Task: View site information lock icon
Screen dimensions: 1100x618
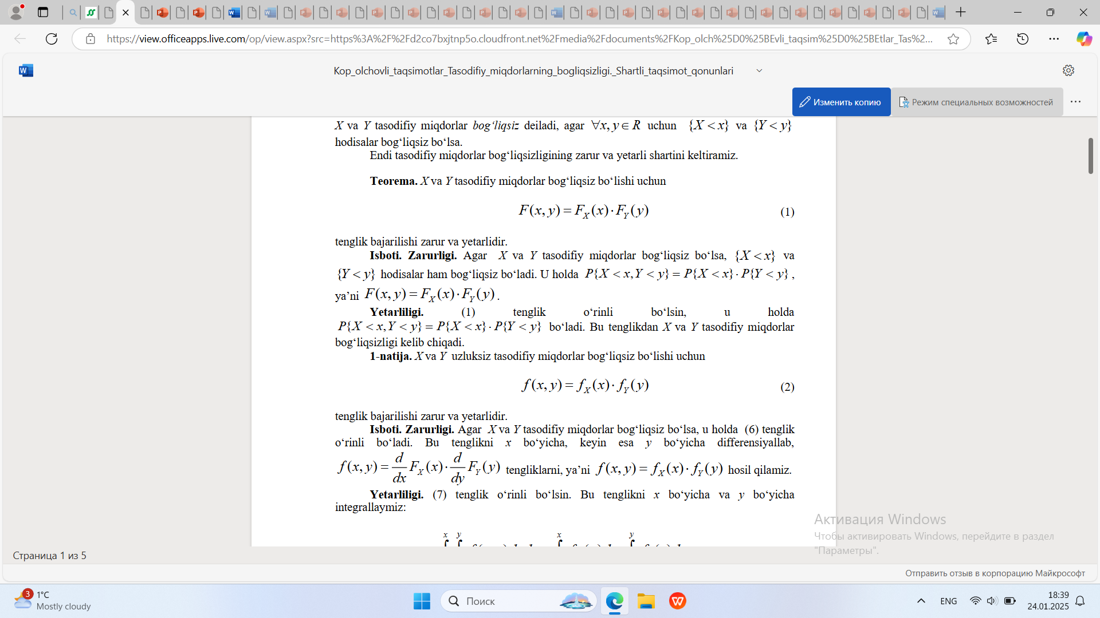Action: (90, 39)
